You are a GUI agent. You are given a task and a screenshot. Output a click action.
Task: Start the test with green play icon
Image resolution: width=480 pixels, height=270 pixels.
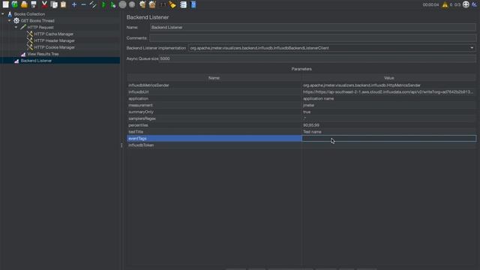click(103, 4)
